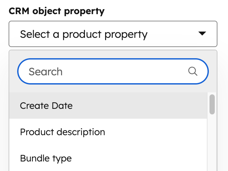Screen dimensions: 228x171
Task: Click the 'CRM object property' label
Action: tap(57, 11)
